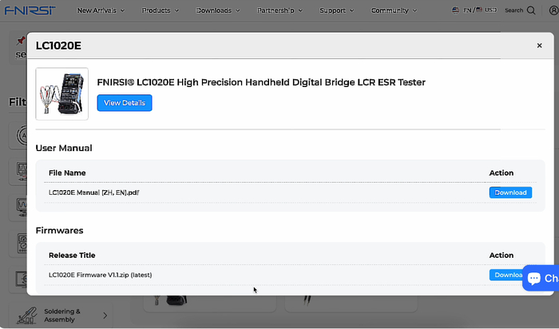
Task: Click the product title heading link
Action: (261, 81)
